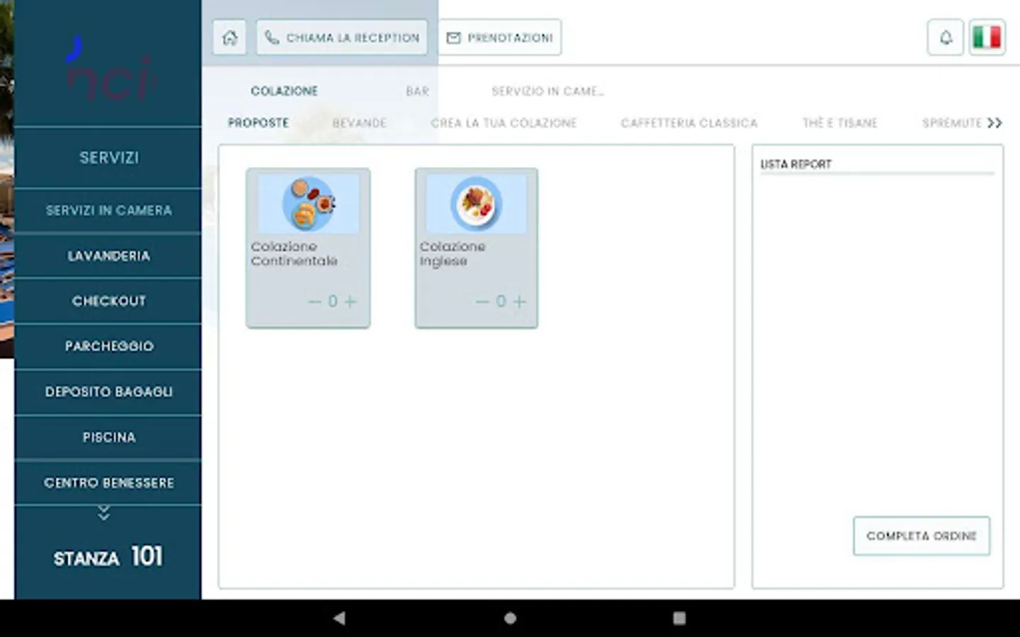
Task: Expand sidebar list with down chevrons
Action: click(x=103, y=513)
